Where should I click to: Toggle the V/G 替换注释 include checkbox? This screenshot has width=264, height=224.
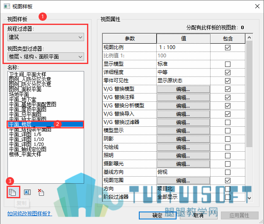click(x=228, y=97)
